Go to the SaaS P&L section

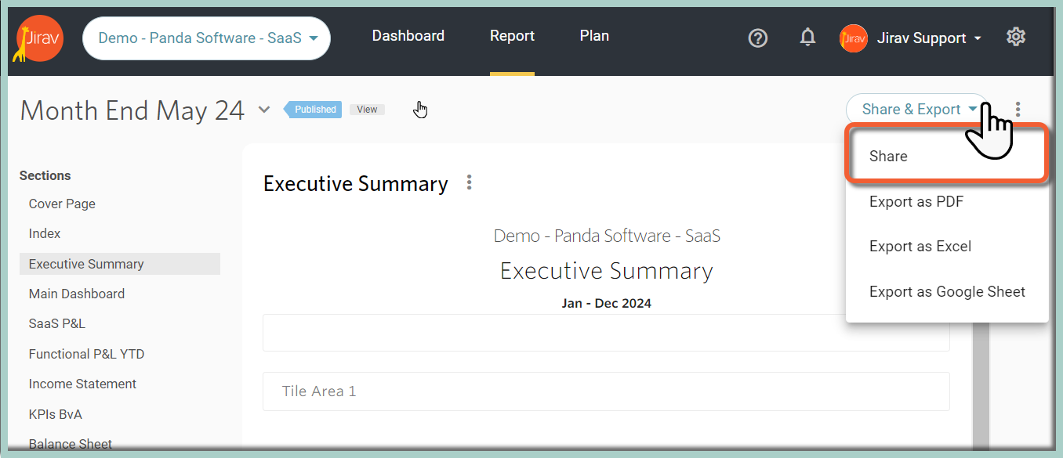coord(57,324)
